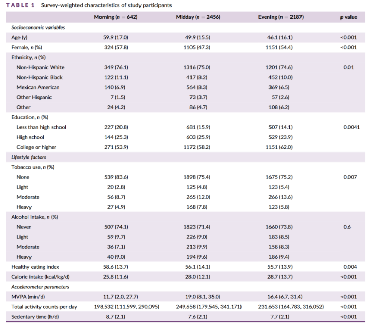Click the Morning (n = 642) column header

115,17
